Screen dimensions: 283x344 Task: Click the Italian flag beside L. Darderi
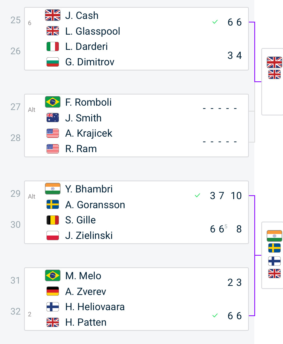(x=53, y=46)
